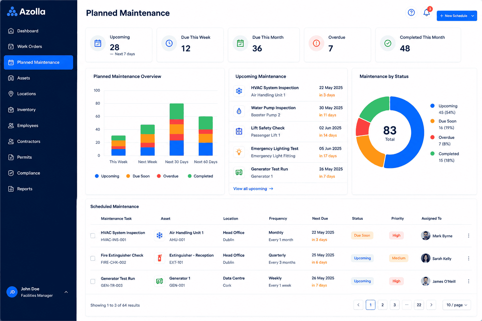Open row menu for Sarah Kelly
Screen dimensions: 482x321
pos(469,259)
